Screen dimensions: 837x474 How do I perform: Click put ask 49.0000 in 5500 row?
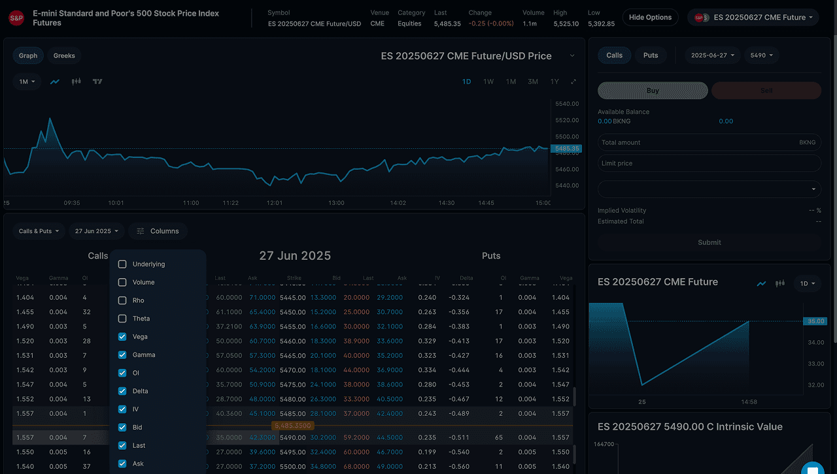[x=390, y=466]
